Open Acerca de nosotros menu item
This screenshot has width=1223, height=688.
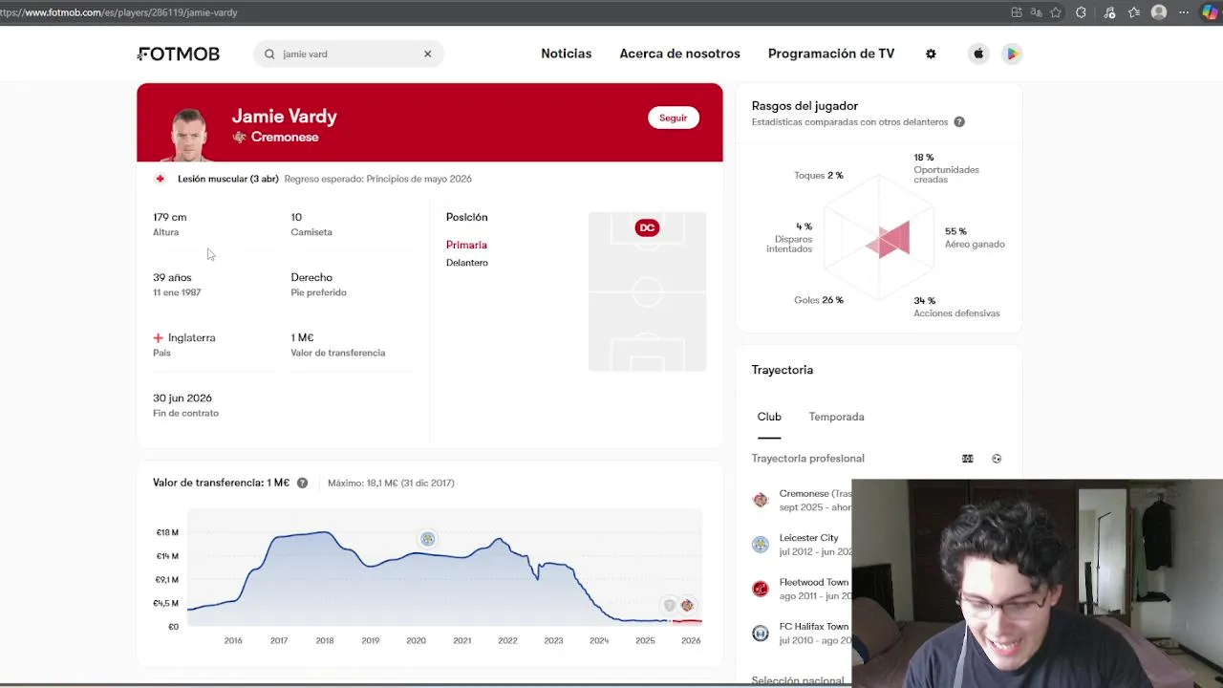click(679, 54)
